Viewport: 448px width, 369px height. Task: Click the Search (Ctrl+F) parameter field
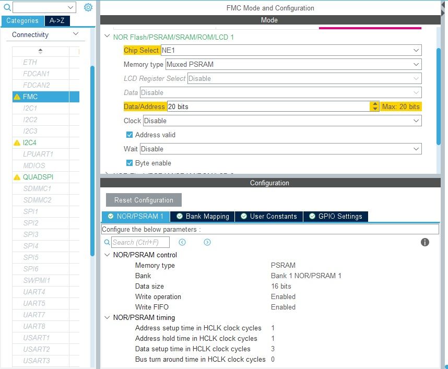point(140,242)
